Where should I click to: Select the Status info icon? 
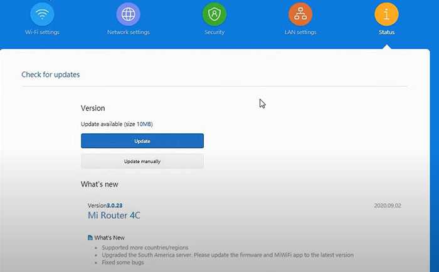387,14
